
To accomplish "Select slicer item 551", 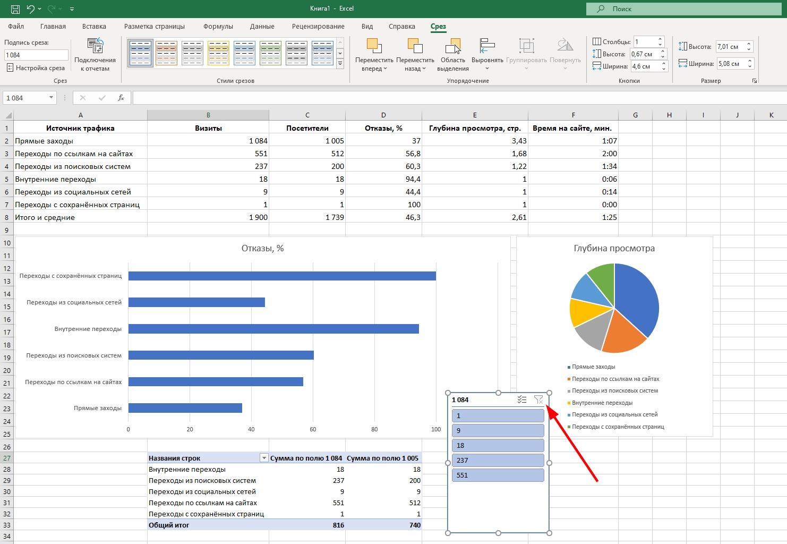I will click(498, 475).
